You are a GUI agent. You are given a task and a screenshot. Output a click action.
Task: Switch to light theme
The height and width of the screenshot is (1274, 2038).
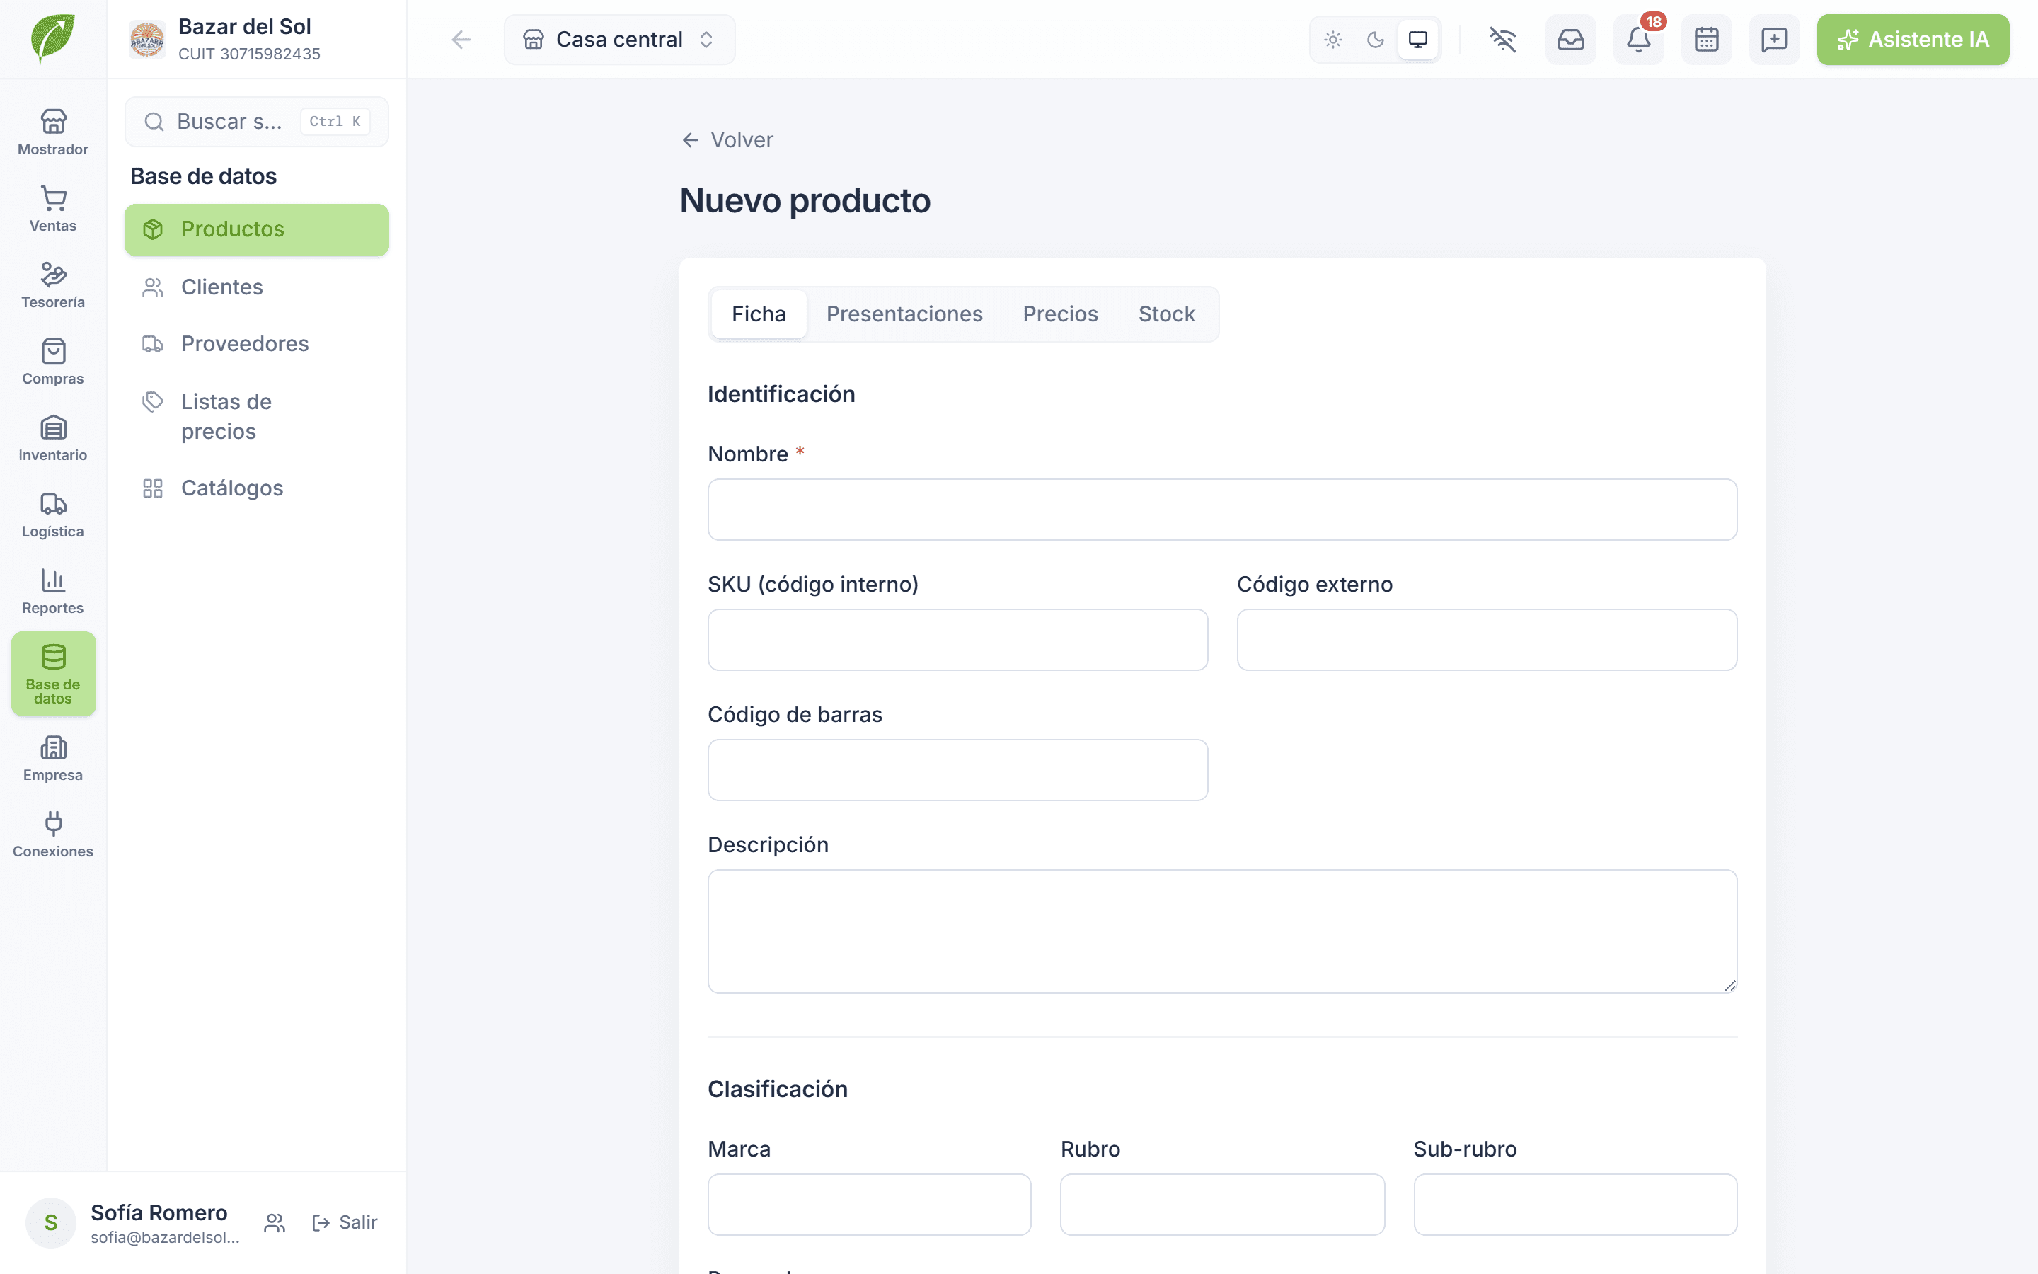pyautogui.click(x=1332, y=40)
